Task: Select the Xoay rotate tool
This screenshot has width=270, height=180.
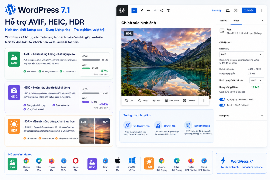Action: pos(143,100)
